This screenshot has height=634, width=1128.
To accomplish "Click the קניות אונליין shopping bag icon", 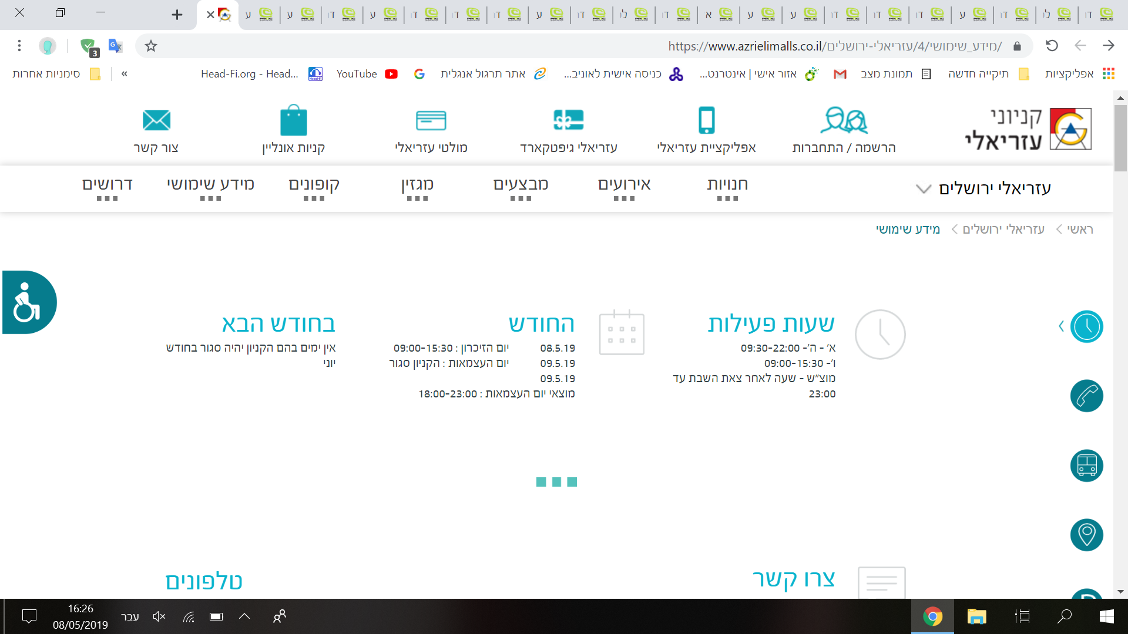I will [294, 120].
